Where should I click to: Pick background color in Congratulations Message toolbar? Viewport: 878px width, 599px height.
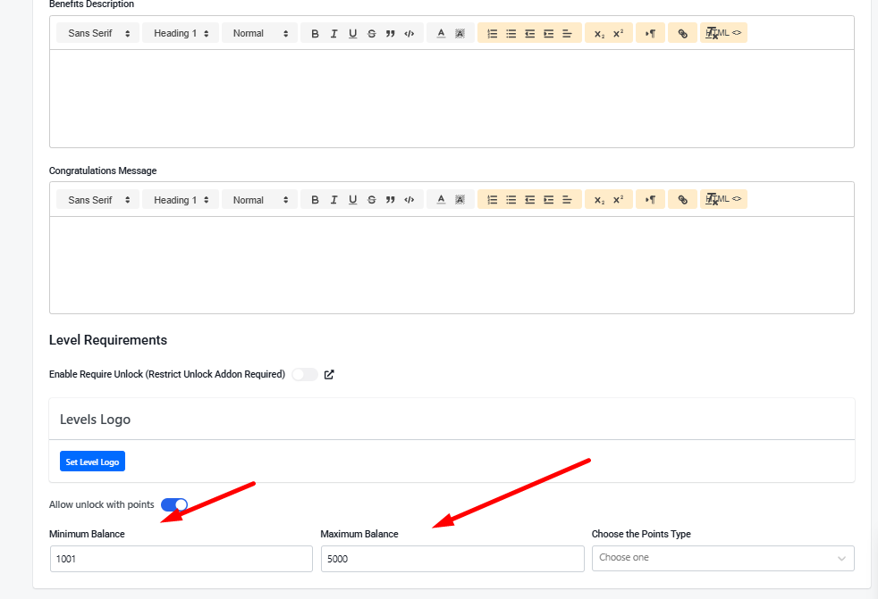460,200
